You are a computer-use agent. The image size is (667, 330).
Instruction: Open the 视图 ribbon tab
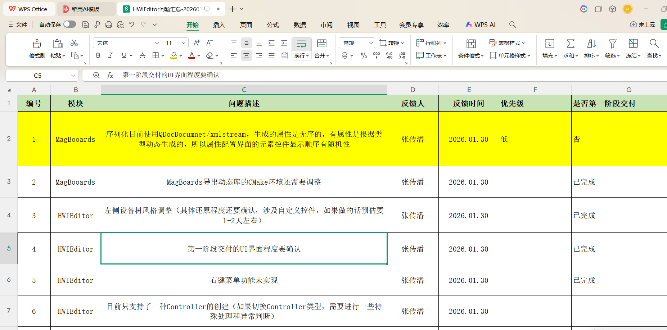(353, 25)
